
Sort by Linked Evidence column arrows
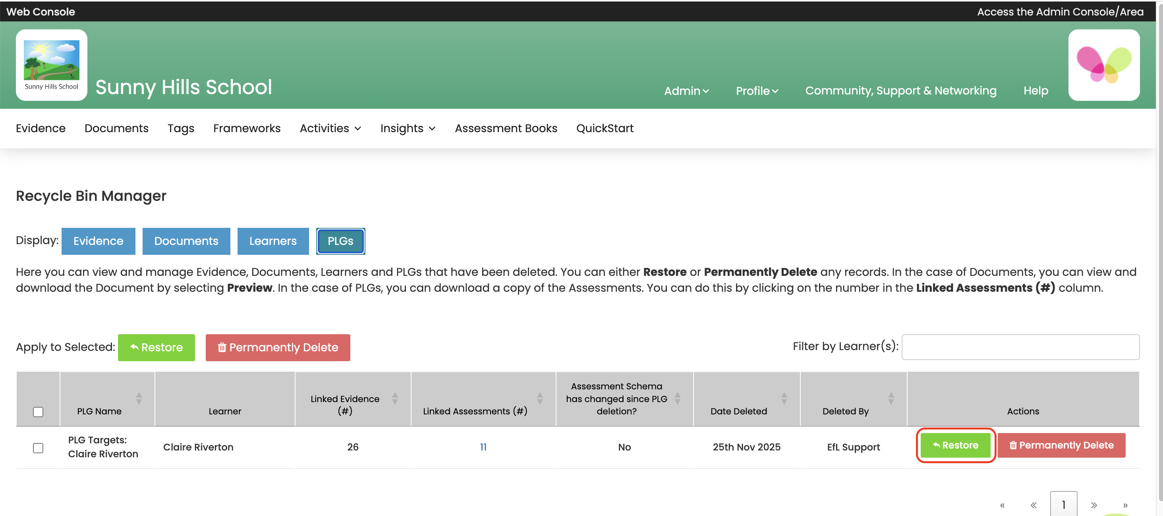(x=394, y=398)
